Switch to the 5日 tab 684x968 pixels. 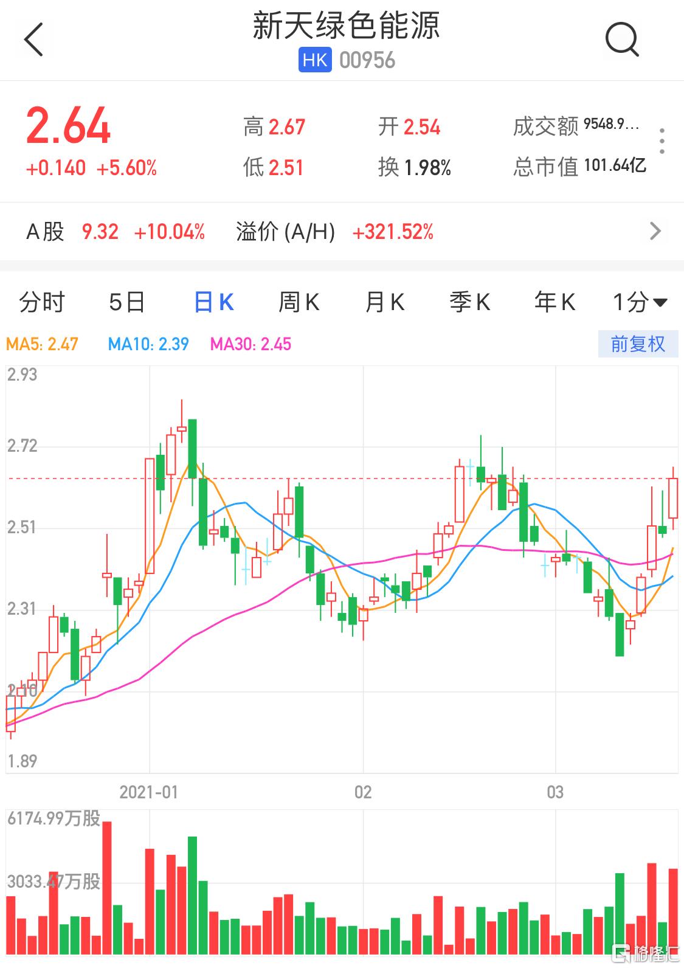tap(127, 302)
